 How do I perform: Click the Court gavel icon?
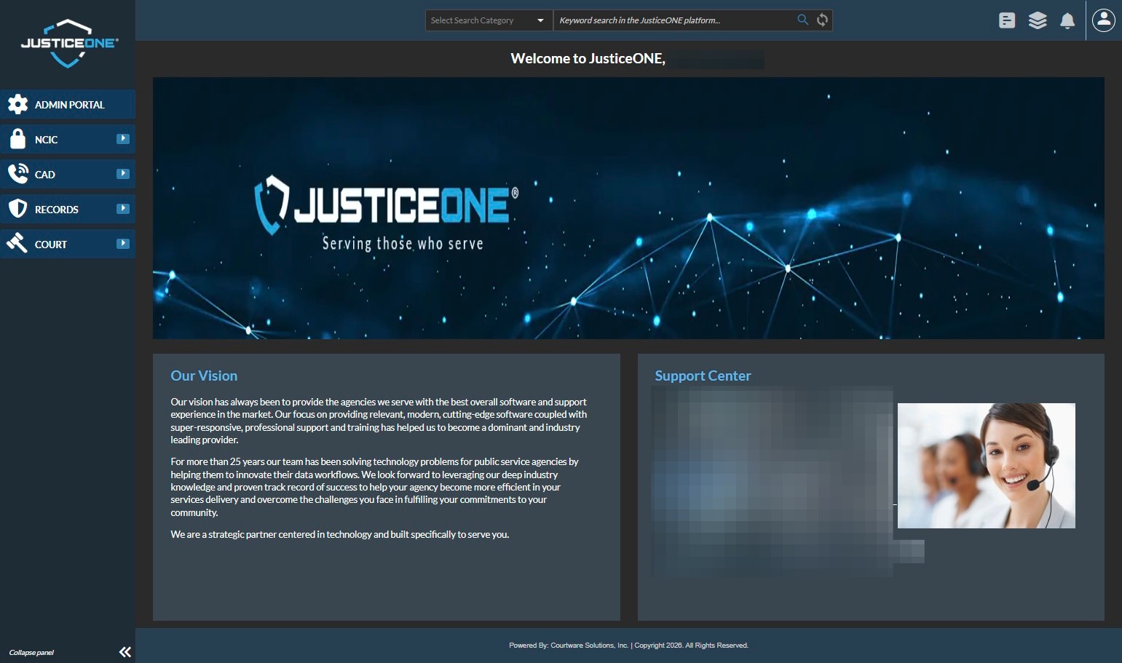[17, 243]
